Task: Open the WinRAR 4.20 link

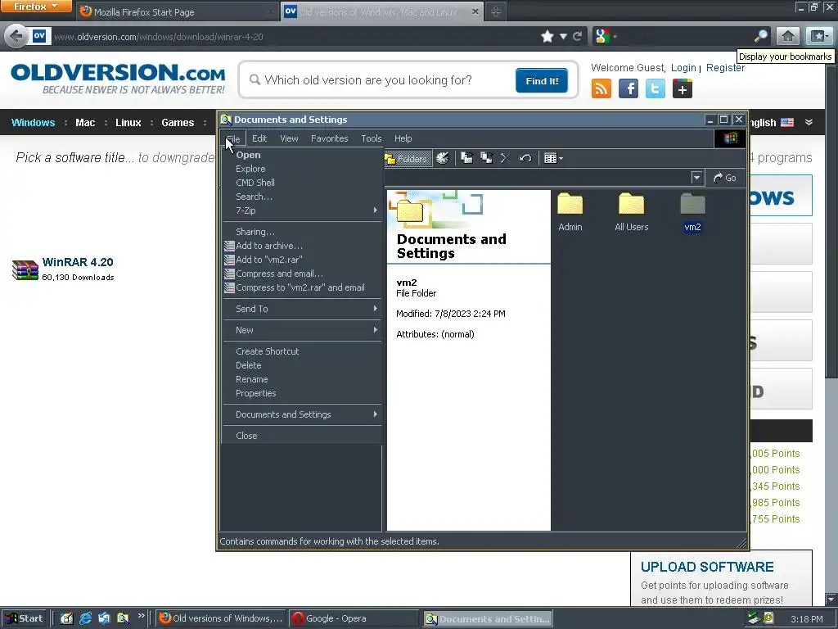Action: 78,262
